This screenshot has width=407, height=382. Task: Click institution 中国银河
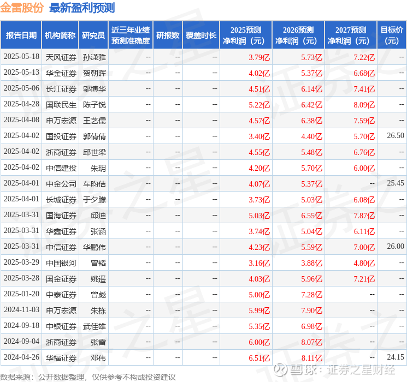coord(61,262)
